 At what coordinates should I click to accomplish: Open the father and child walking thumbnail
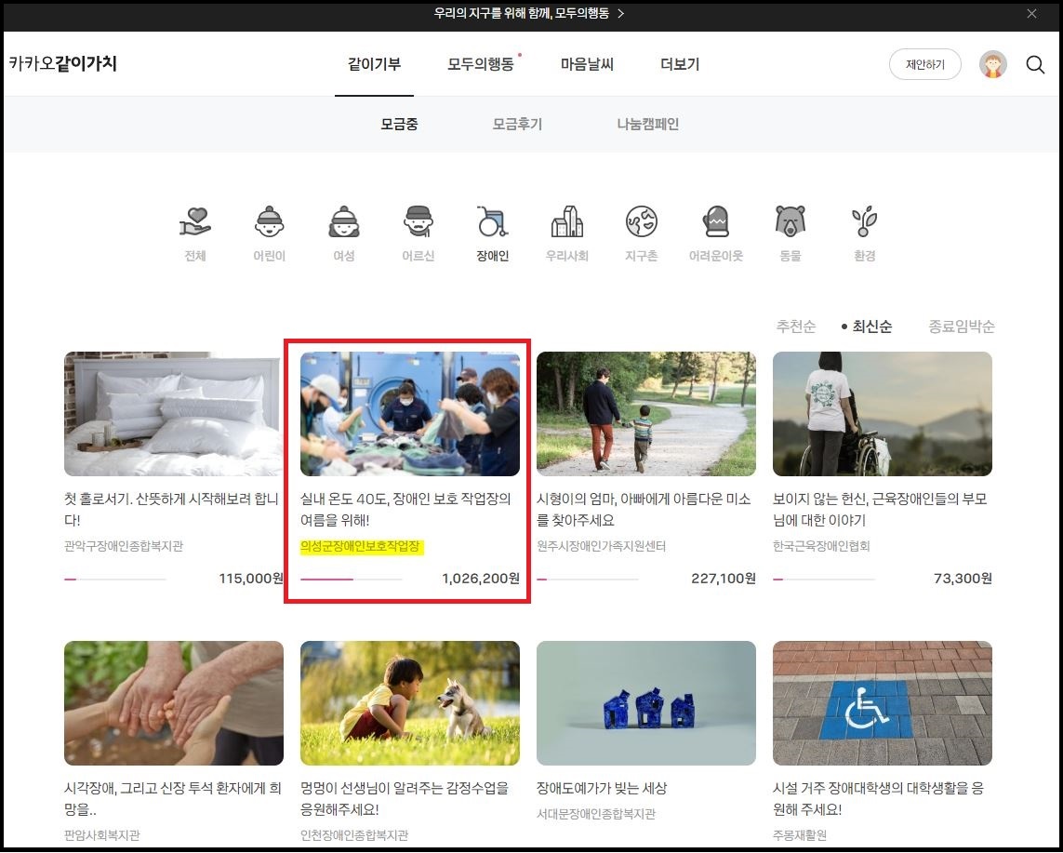[646, 414]
